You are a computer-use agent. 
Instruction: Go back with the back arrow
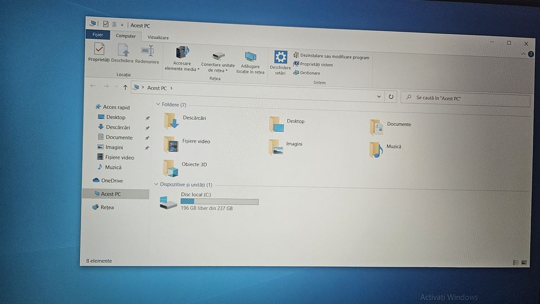[93, 86]
